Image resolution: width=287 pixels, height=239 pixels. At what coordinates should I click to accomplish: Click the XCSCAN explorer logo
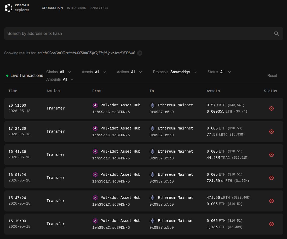(17, 8)
